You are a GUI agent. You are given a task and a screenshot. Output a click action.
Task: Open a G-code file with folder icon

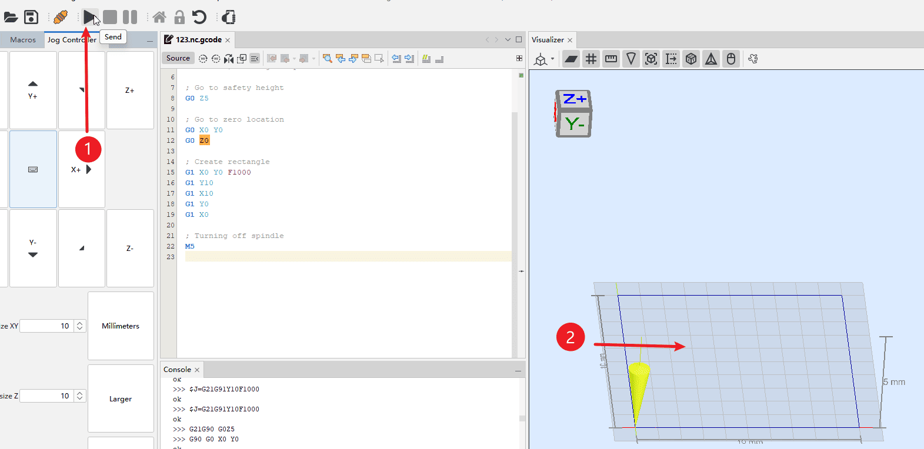tap(11, 17)
